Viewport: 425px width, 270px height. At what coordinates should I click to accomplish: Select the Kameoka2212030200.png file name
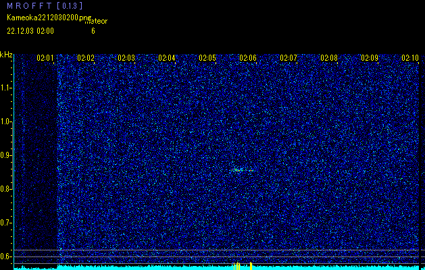tap(49, 18)
